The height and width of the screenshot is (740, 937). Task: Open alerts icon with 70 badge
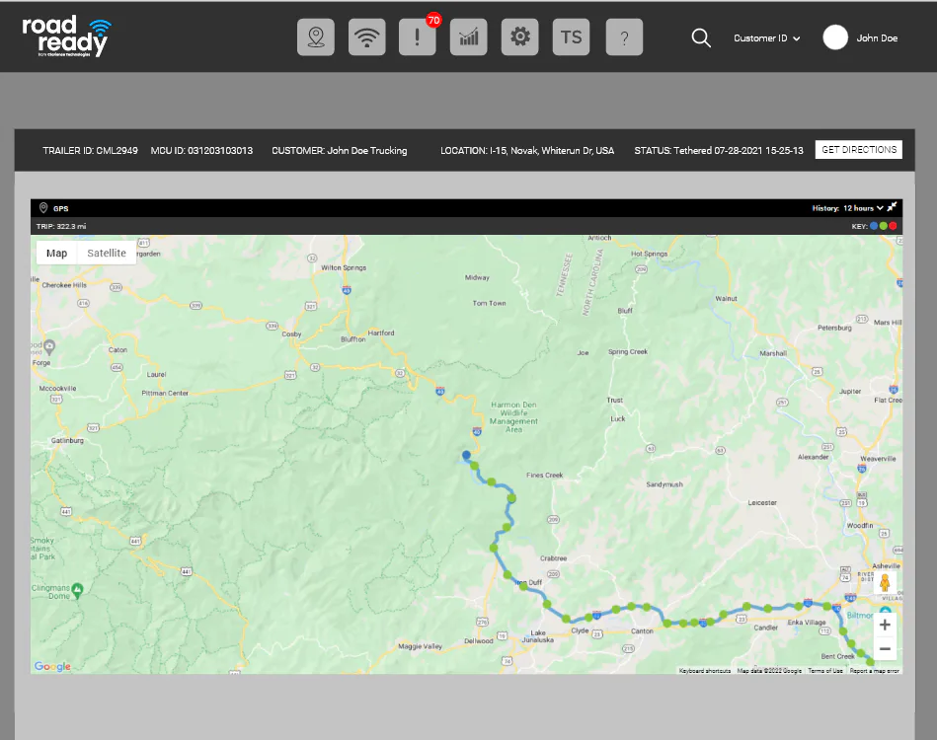(417, 37)
